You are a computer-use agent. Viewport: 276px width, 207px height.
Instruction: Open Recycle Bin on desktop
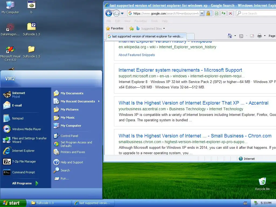coord(263,184)
